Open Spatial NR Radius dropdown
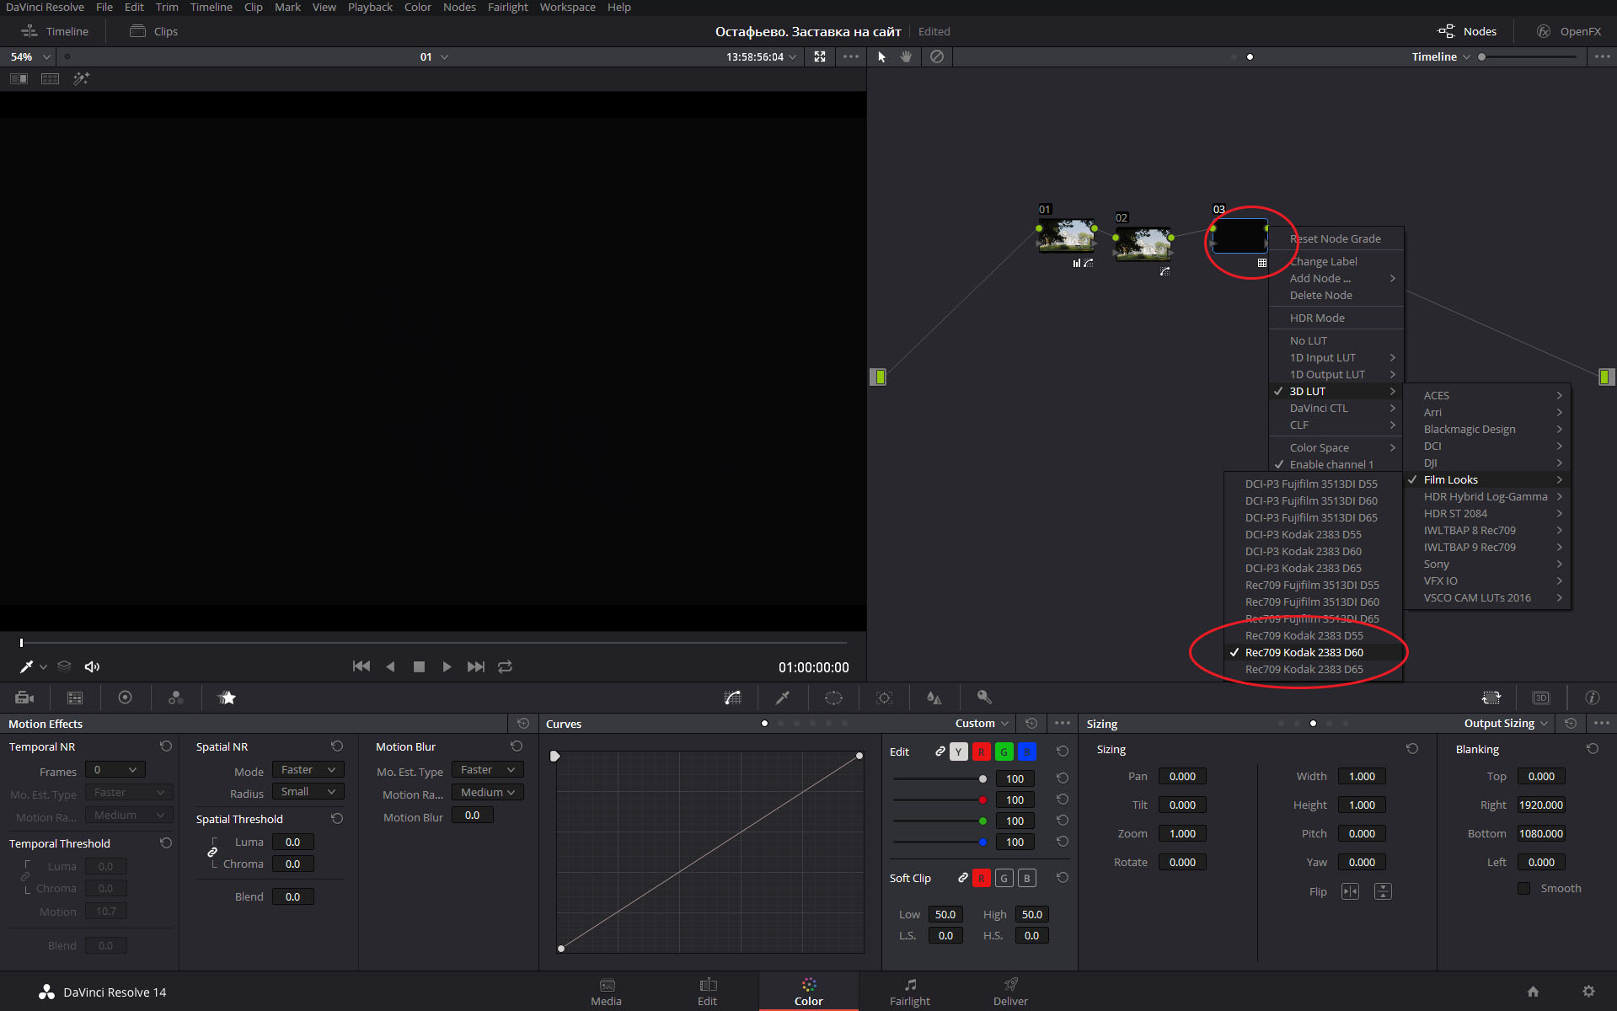This screenshot has height=1011, width=1617. 308,792
